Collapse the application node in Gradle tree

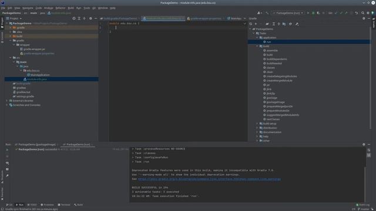pos(257,38)
